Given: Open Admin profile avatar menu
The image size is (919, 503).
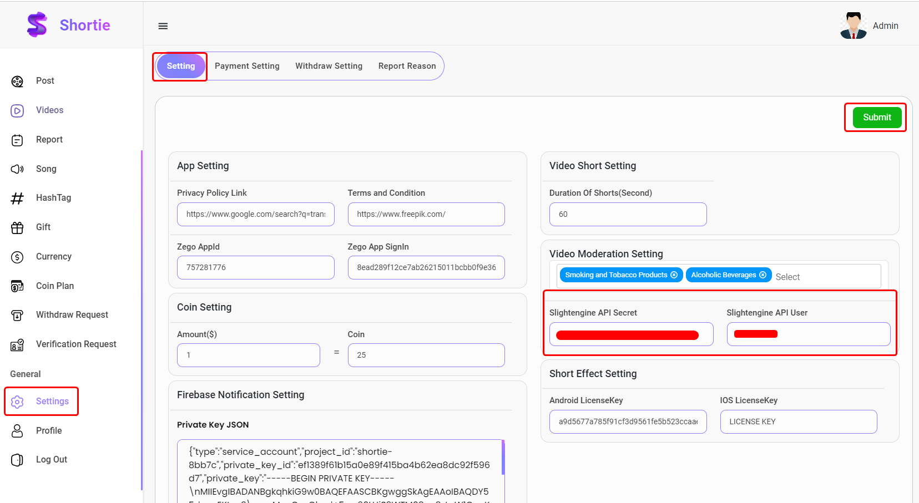Looking at the screenshot, I should (853, 26).
